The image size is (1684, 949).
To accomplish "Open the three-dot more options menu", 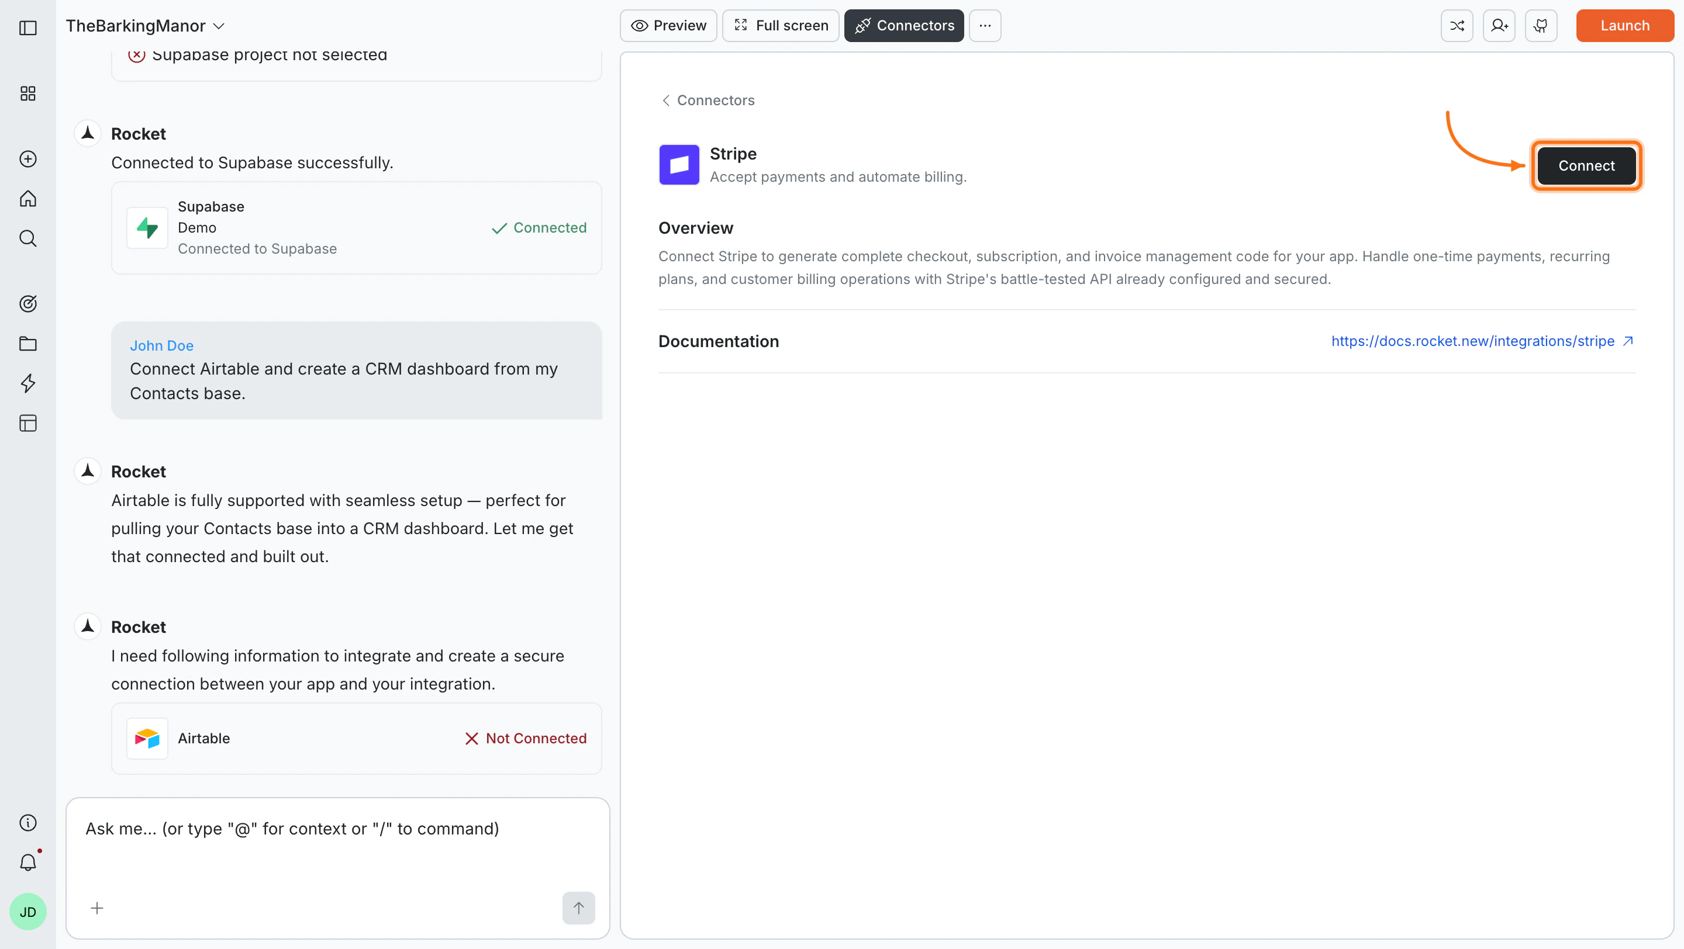I will [985, 26].
